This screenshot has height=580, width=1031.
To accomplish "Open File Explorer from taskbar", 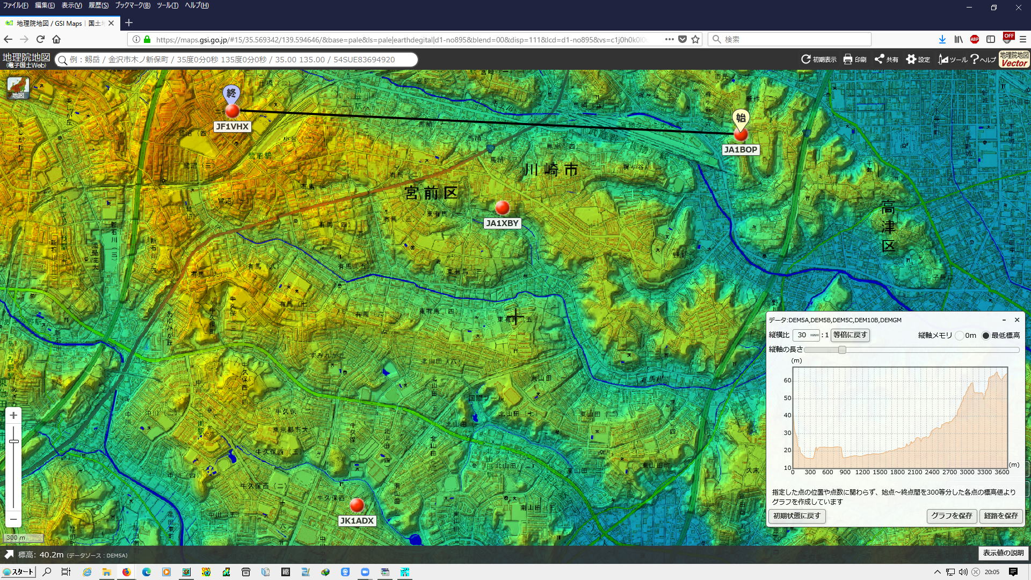I will (106, 572).
